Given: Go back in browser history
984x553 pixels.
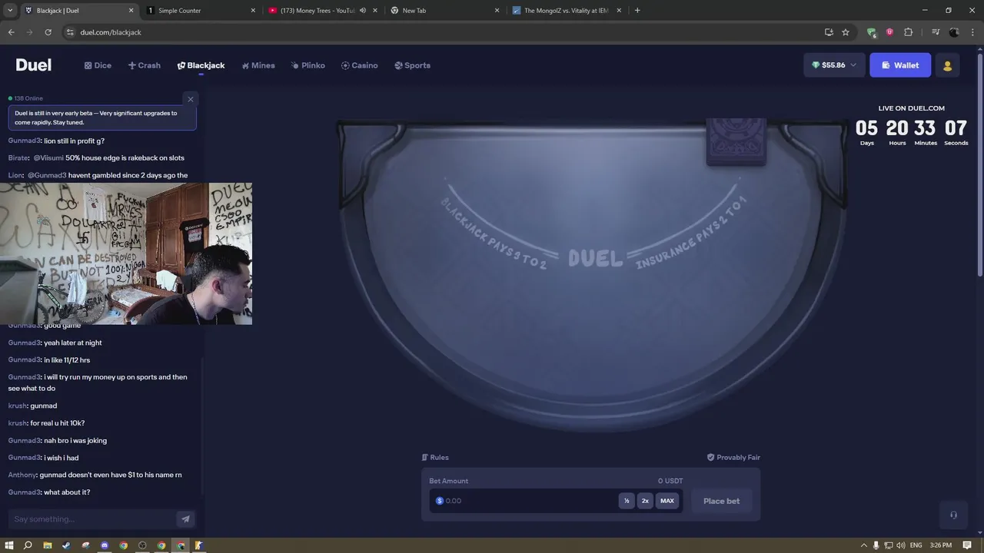Looking at the screenshot, I should click(11, 32).
